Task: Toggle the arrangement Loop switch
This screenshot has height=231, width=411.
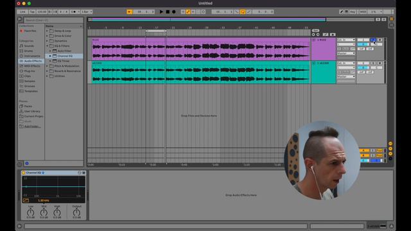Action: (x=243, y=12)
